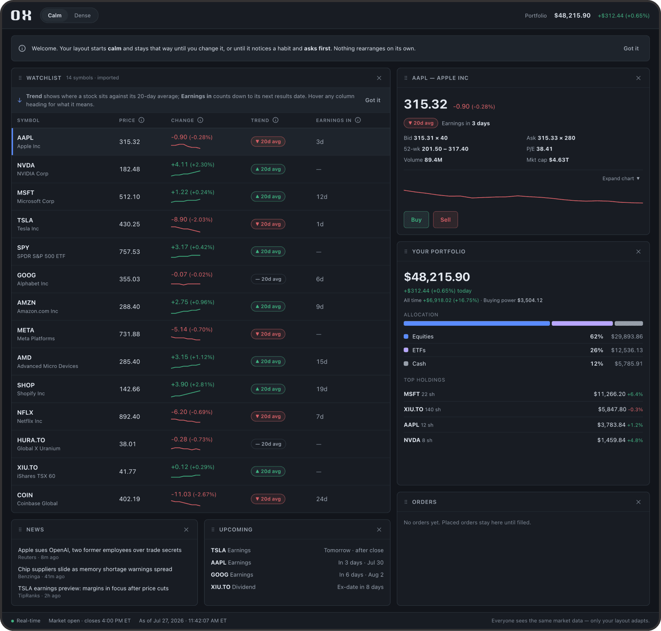Open the TSLA earnings preview headline
The width and height of the screenshot is (661, 631).
(x=93, y=588)
